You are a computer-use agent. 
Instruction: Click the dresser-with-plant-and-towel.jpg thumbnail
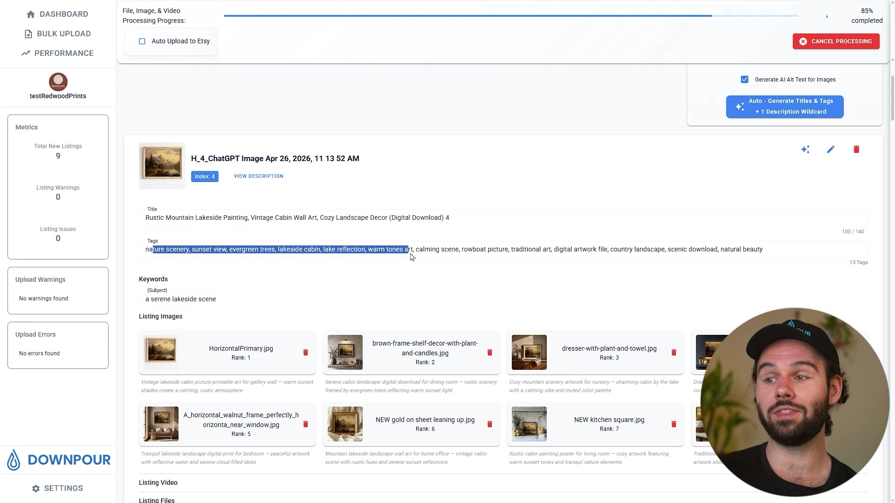pos(529,352)
